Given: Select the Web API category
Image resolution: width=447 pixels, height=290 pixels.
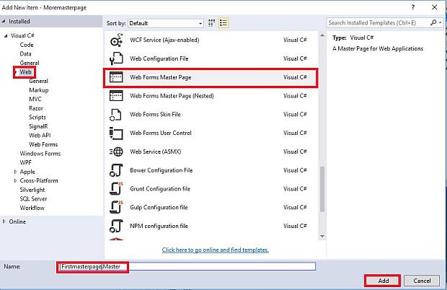Looking at the screenshot, I should click(x=40, y=136).
